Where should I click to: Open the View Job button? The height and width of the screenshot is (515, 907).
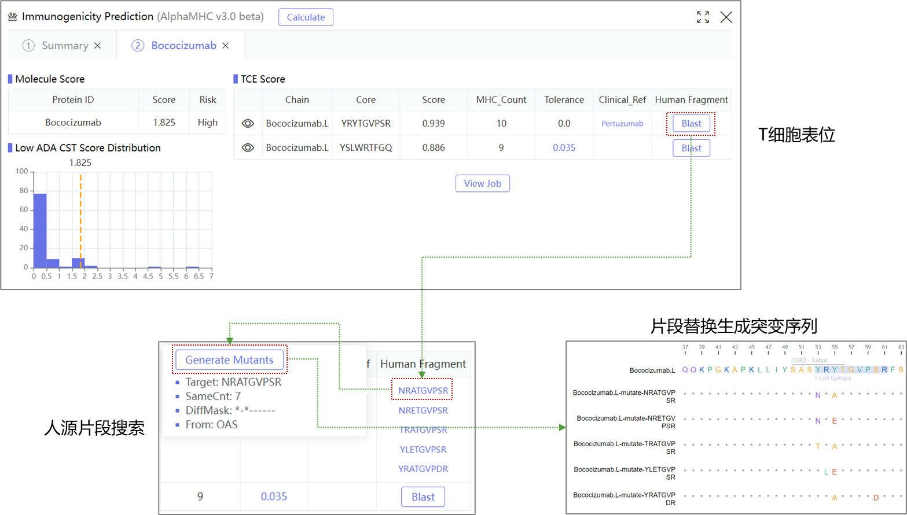point(482,184)
